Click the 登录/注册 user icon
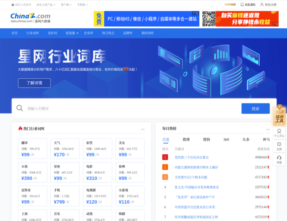The height and width of the screenshot is (221, 287). click(x=262, y=4)
